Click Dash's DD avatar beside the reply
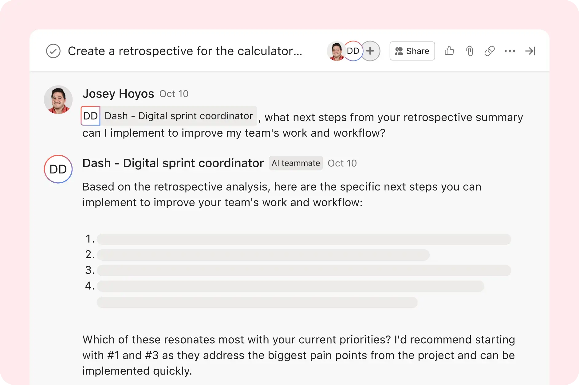 [x=58, y=169]
